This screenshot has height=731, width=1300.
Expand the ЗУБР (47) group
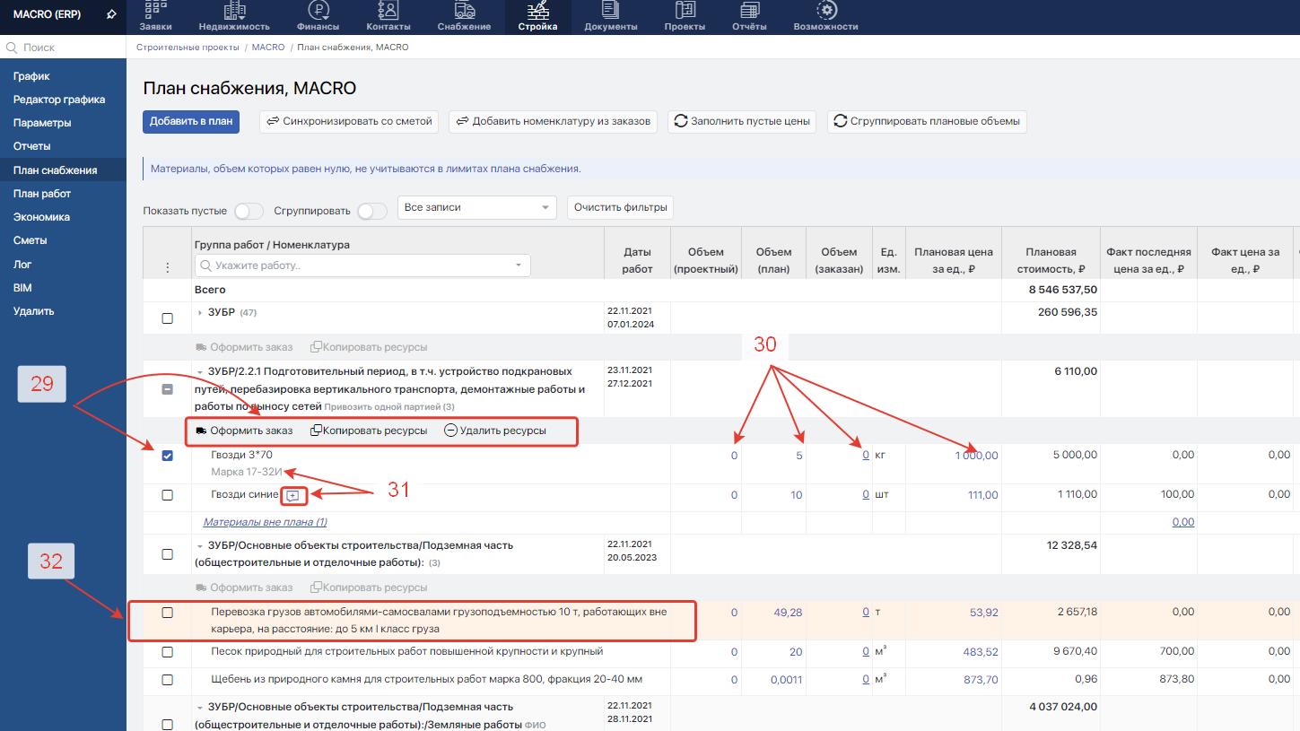pyautogui.click(x=200, y=313)
